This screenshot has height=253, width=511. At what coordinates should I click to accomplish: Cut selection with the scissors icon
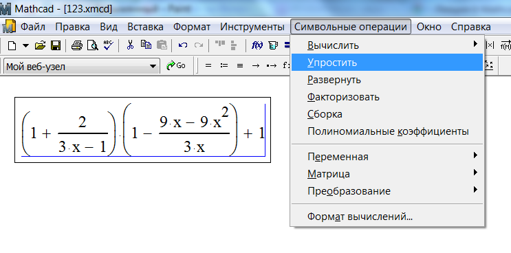coord(131,45)
